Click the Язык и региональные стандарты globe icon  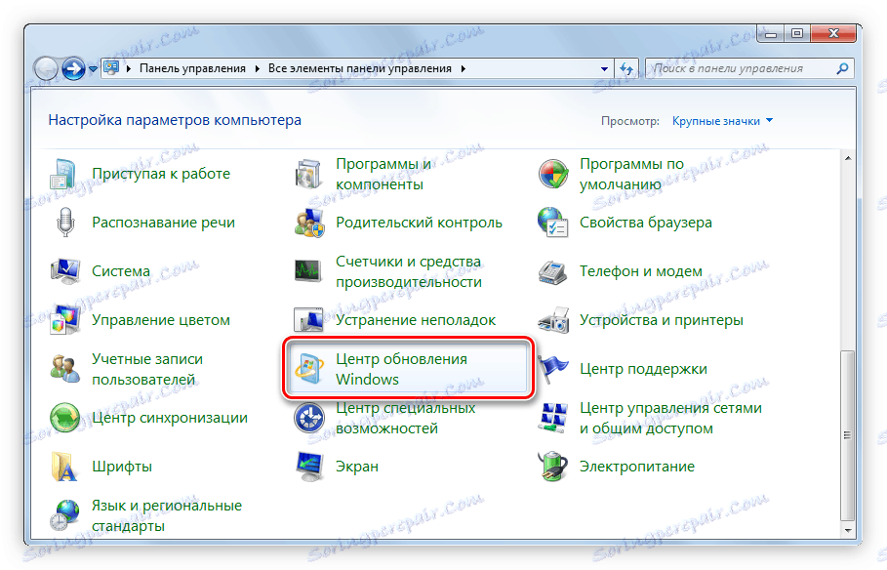click(x=64, y=515)
